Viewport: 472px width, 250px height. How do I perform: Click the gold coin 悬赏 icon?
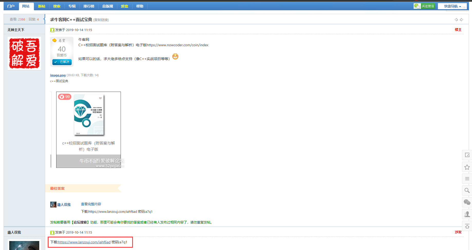pos(54,40)
